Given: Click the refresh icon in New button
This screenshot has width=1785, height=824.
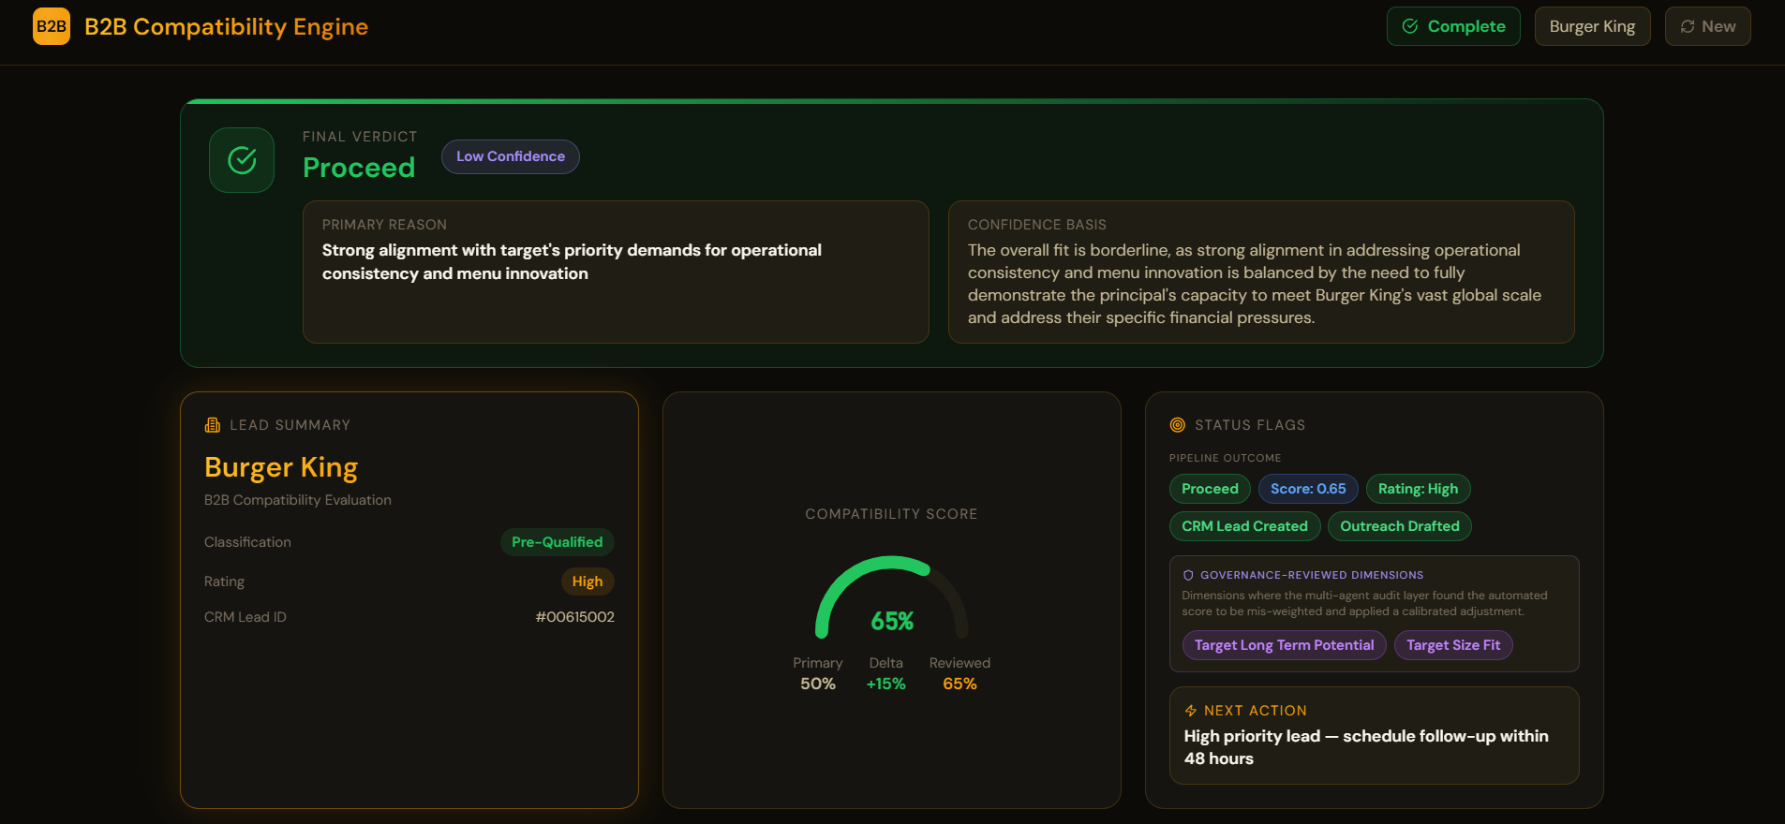Looking at the screenshot, I should pos(1688,26).
